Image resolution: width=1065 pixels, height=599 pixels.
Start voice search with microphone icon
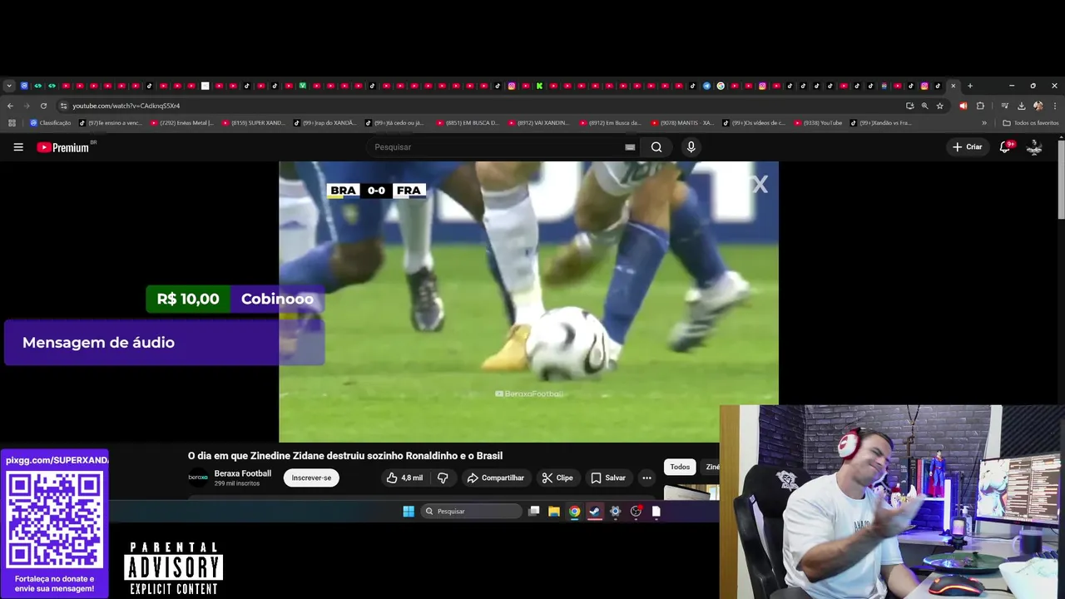click(691, 147)
